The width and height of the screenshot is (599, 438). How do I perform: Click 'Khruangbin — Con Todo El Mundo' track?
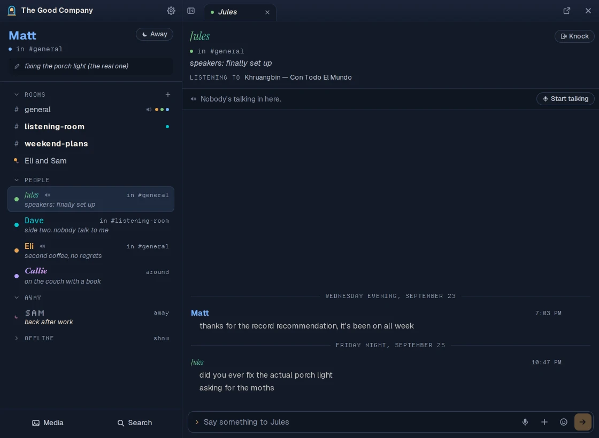[298, 77]
